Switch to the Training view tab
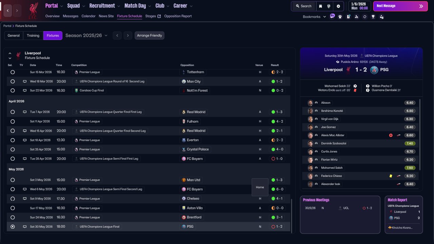This screenshot has width=434, height=244. coord(33,36)
